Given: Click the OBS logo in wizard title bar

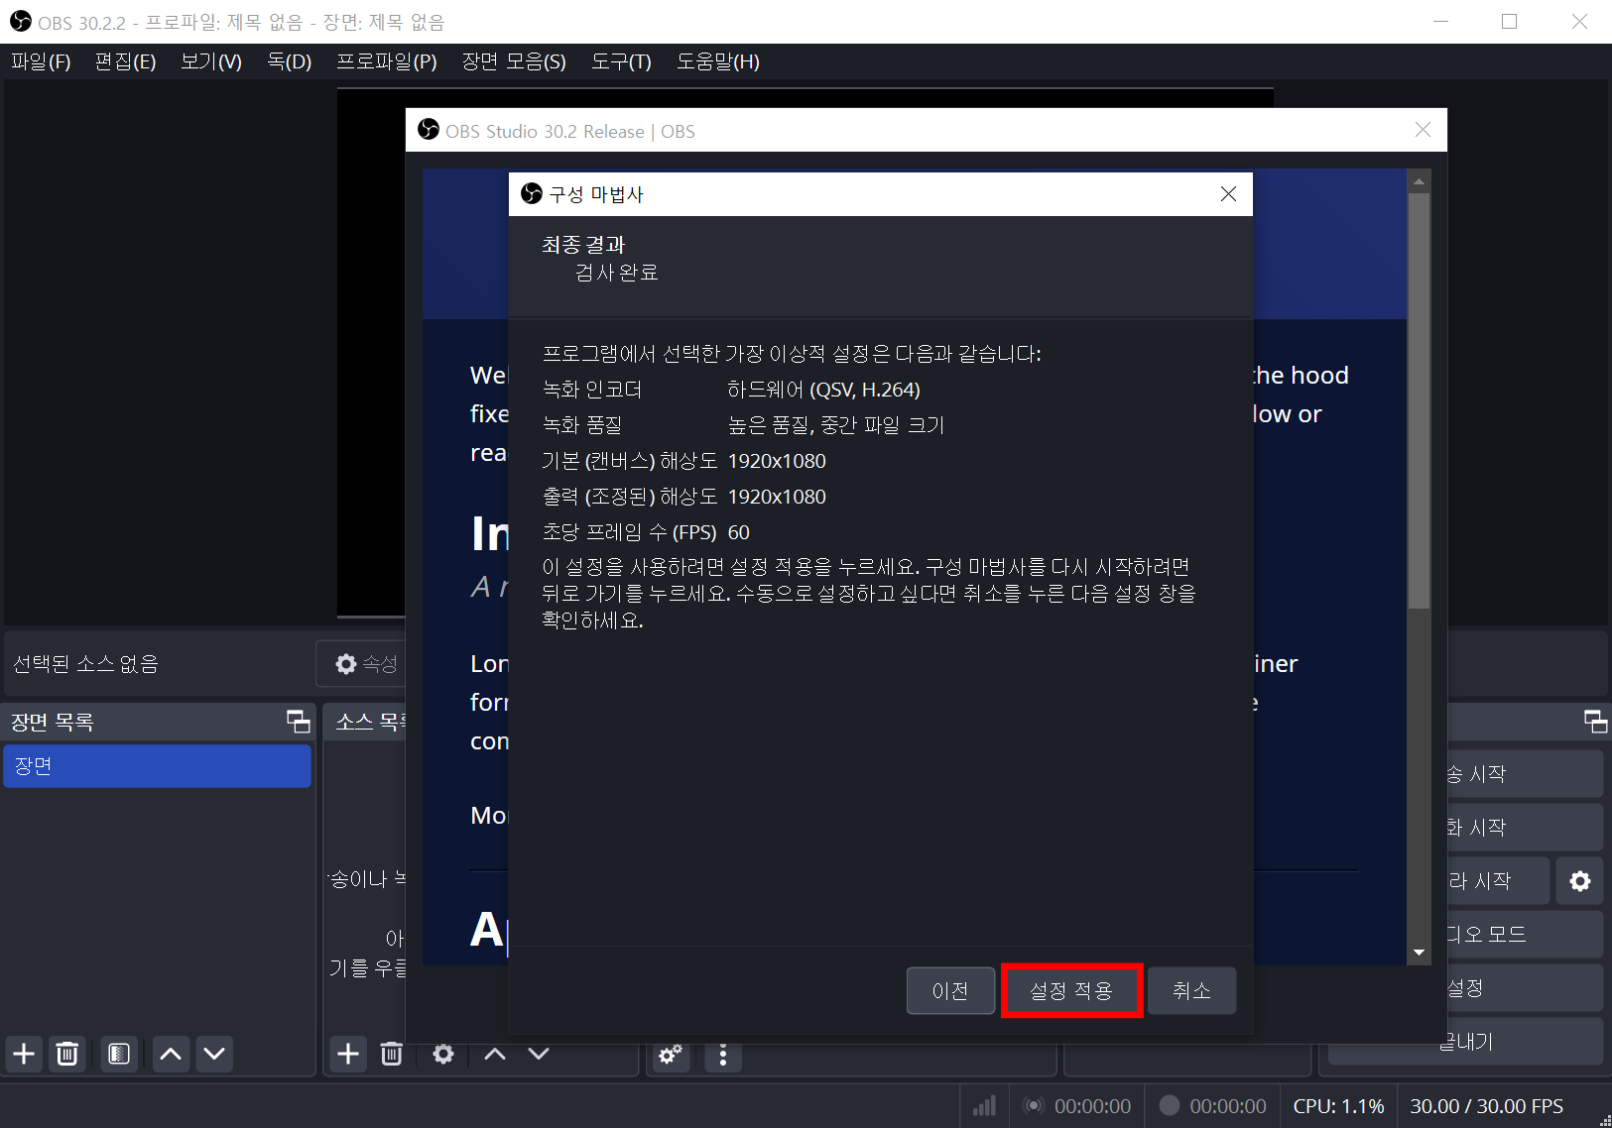Looking at the screenshot, I should pos(532,193).
